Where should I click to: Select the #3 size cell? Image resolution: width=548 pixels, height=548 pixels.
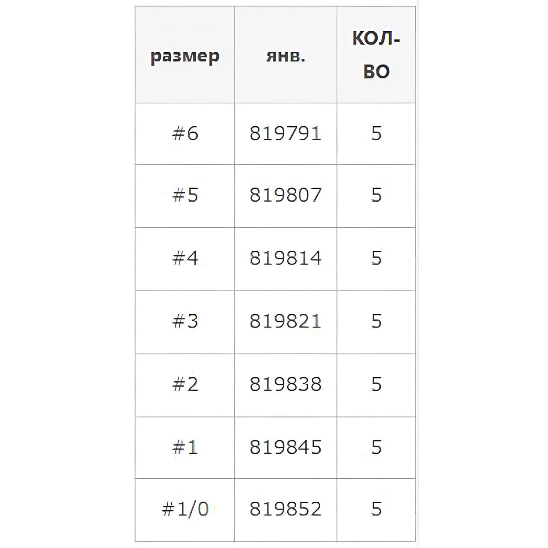tap(185, 322)
